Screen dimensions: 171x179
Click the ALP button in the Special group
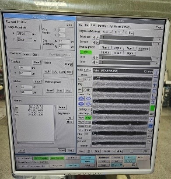47,72
